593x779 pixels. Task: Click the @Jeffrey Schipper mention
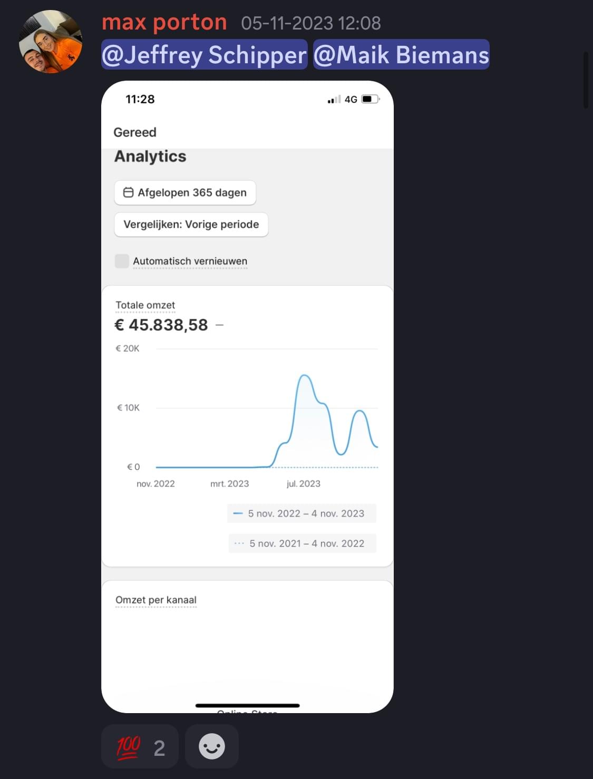(204, 55)
